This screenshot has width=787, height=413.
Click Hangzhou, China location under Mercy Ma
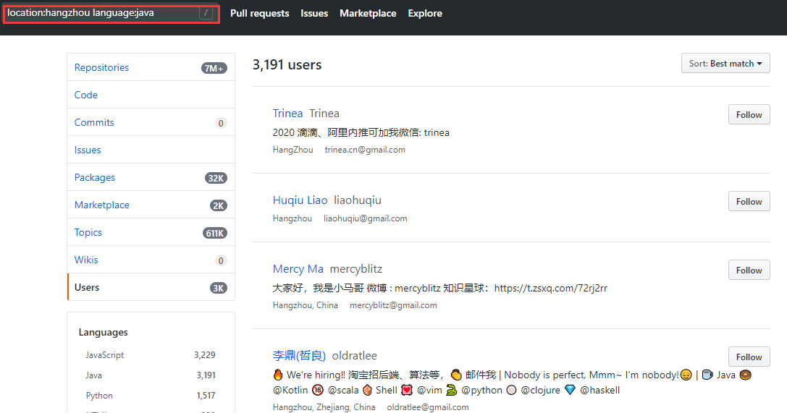(305, 305)
